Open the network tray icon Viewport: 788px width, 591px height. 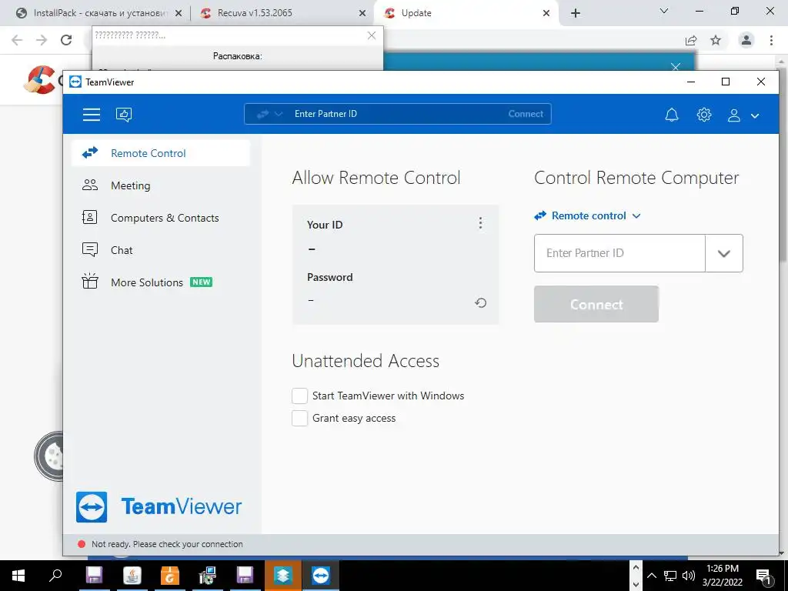(x=670, y=576)
